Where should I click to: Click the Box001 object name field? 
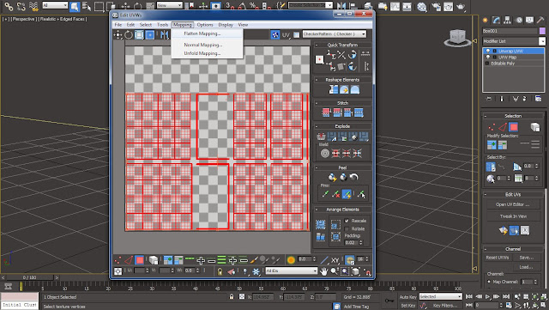tap(510, 31)
